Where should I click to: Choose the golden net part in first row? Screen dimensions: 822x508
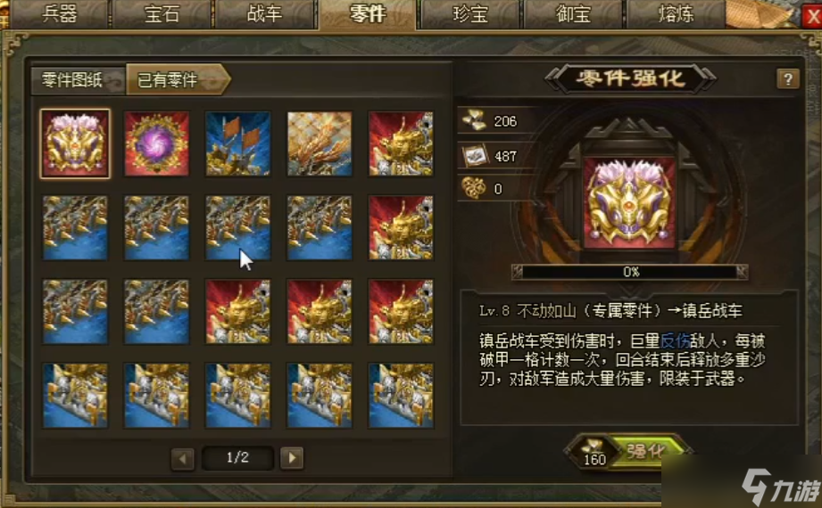click(x=320, y=143)
